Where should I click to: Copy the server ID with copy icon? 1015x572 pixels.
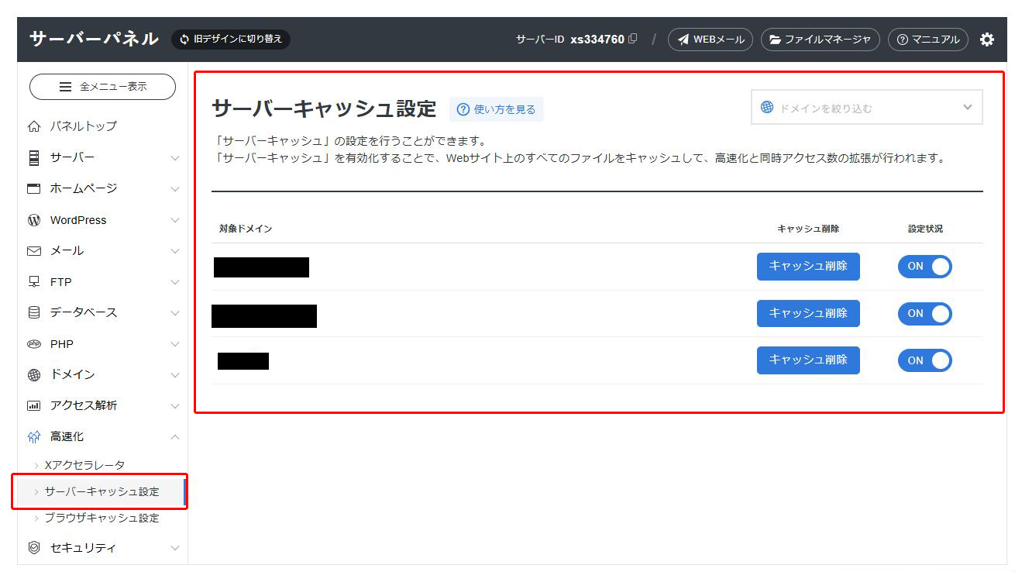tap(633, 39)
